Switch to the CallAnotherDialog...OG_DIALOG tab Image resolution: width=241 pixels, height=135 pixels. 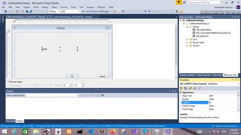tap(73, 17)
